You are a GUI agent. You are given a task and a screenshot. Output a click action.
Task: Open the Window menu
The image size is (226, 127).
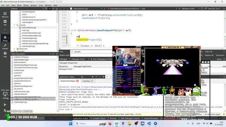pyautogui.click(x=48, y=5)
